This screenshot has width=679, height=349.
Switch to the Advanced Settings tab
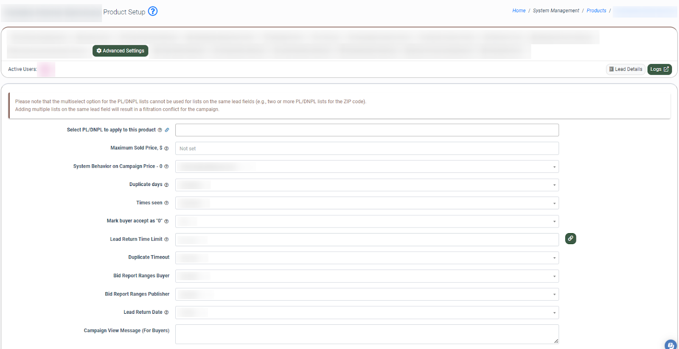(121, 51)
